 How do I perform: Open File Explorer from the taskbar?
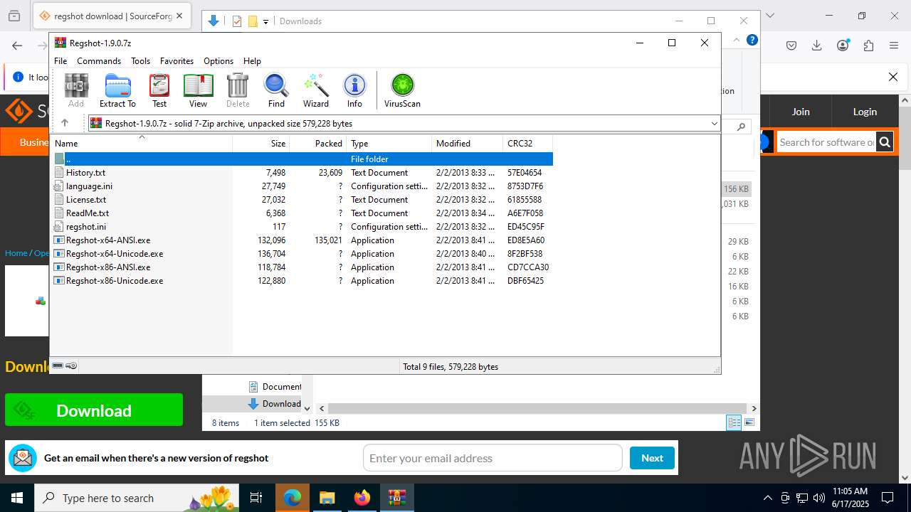[x=327, y=498]
